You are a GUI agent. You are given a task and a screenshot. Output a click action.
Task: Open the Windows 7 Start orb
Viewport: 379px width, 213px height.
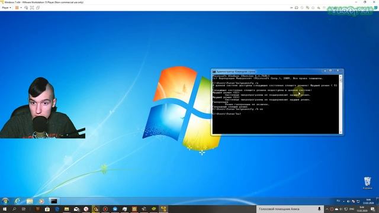click(5, 201)
